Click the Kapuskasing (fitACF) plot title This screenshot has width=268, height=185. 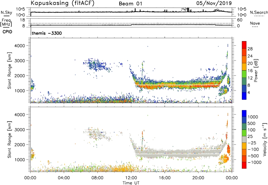(62, 3)
